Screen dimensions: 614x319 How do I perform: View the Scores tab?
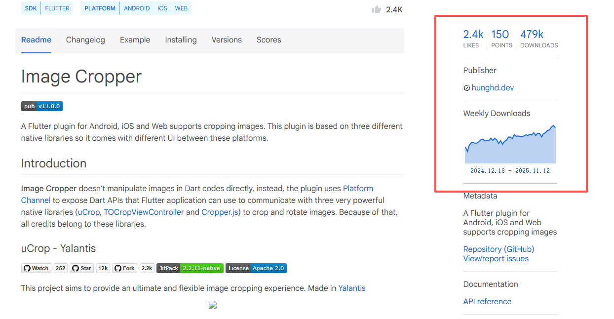[269, 40]
